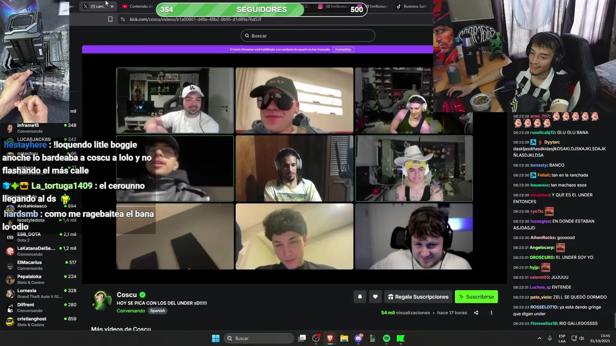Click the Windows taskbar search box 'Buscar'
This screenshot has height=346, width=616.
259,338
